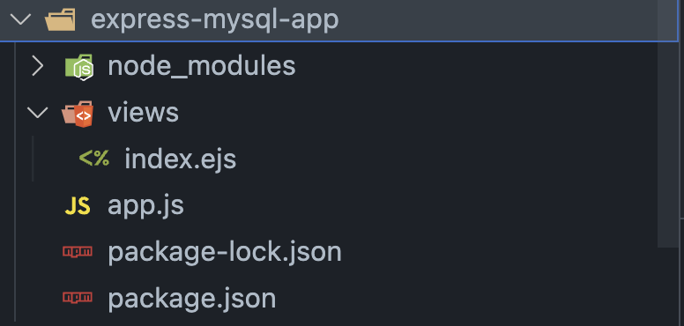
Task: Expand the node_modules folder chevron
Action: (x=38, y=67)
